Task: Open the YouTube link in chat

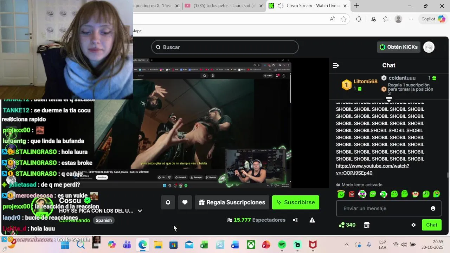Action: (x=372, y=169)
